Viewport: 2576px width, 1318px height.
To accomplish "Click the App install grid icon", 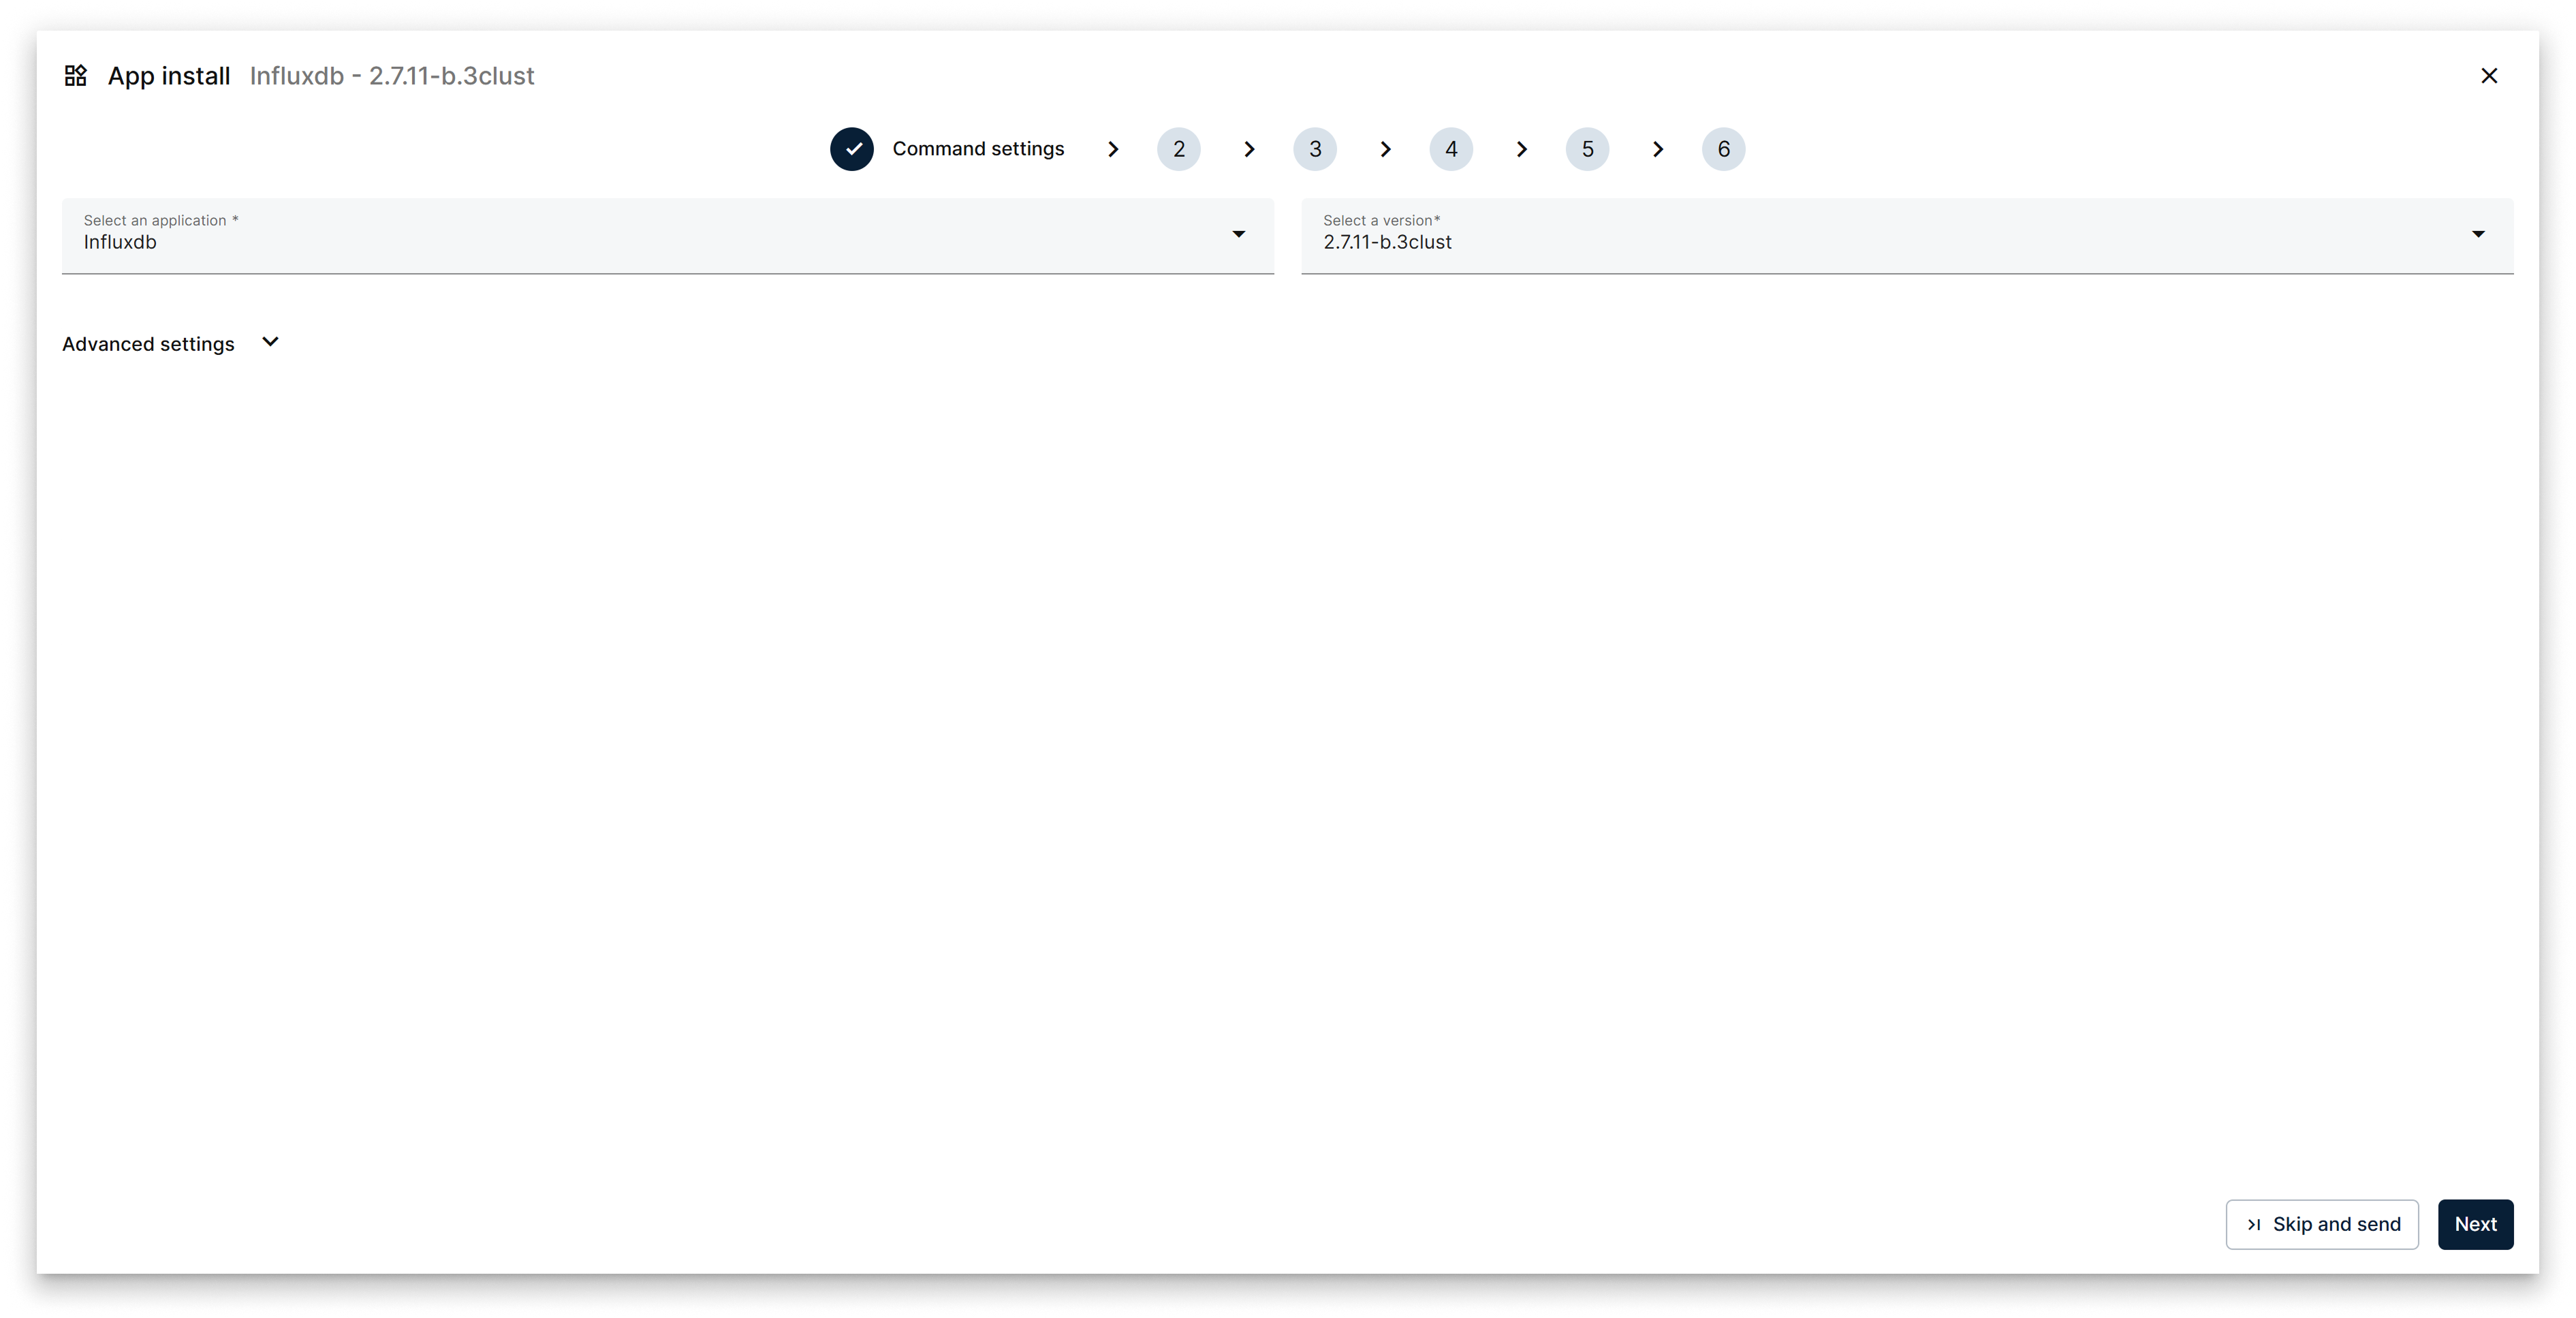I will [x=75, y=74].
